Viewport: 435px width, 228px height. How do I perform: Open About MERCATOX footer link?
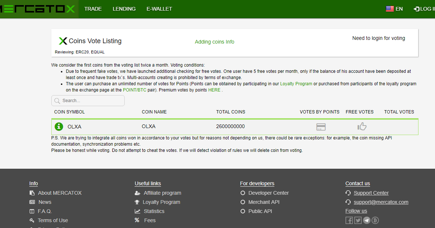pyautogui.click(x=60, y=193)
